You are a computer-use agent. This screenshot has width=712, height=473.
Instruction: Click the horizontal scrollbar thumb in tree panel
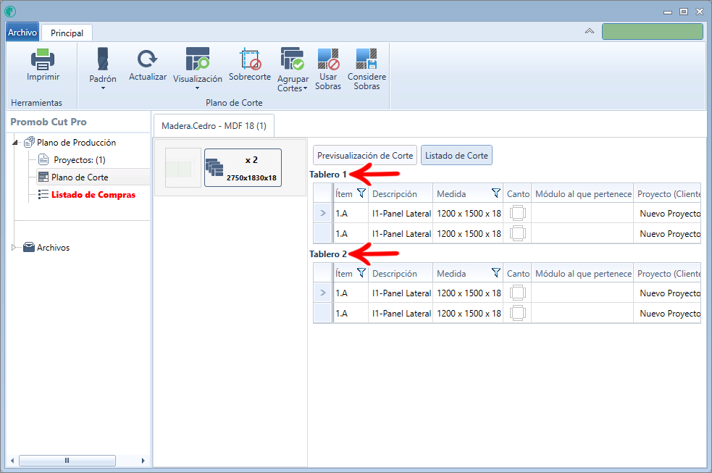(67, 460)
